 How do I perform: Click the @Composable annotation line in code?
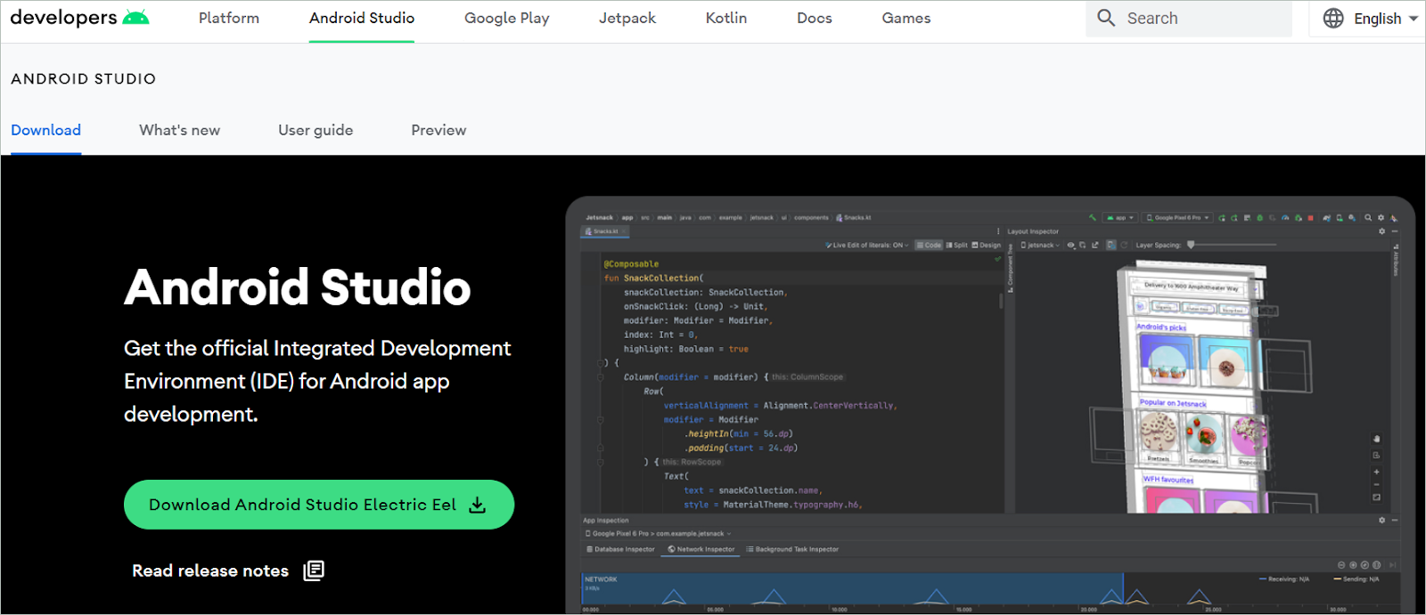[x=631, y=264]
